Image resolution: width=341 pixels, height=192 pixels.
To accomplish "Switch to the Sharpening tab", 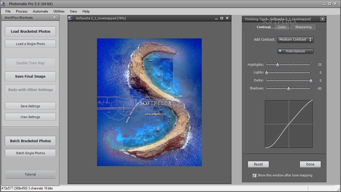I will [x=303, y=27].
